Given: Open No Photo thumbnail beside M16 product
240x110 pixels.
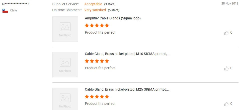Looking at the screenshot, I should tap(65, 65).
